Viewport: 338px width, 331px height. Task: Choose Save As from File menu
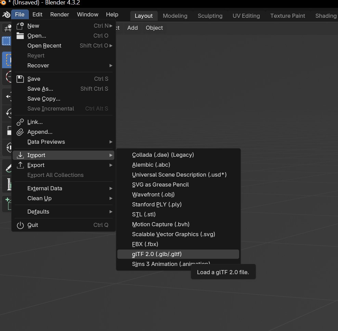pos(63,89)
